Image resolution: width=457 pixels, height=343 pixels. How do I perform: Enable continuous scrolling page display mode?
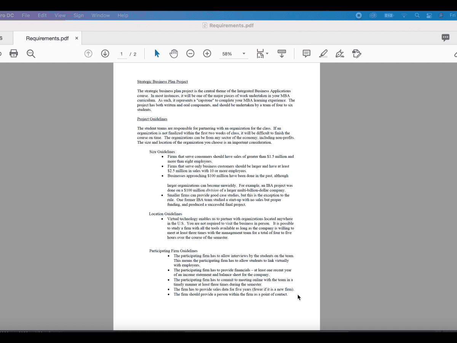(282, 53)
